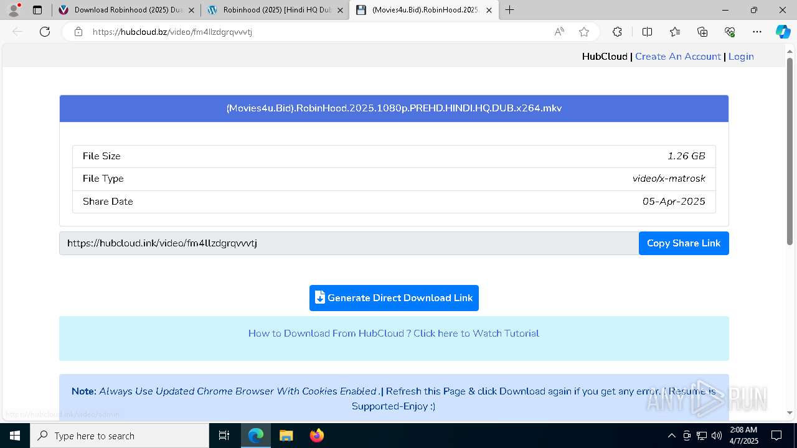The height and width of the screenshot is (448, 797).
Task: Open the Login link
Action: (741, 57)
